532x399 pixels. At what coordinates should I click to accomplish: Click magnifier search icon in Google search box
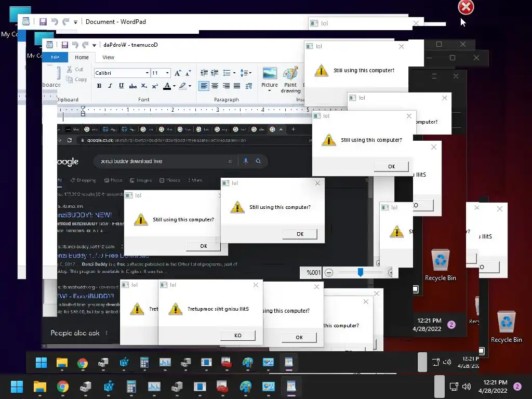pyautogui.click(x=259, y=161)
